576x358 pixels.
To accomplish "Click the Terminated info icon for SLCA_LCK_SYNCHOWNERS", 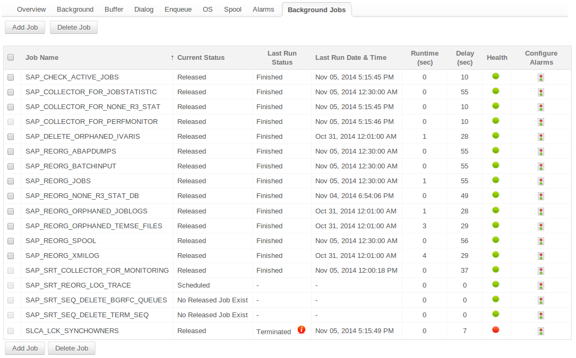I will (x=301, y=329).
